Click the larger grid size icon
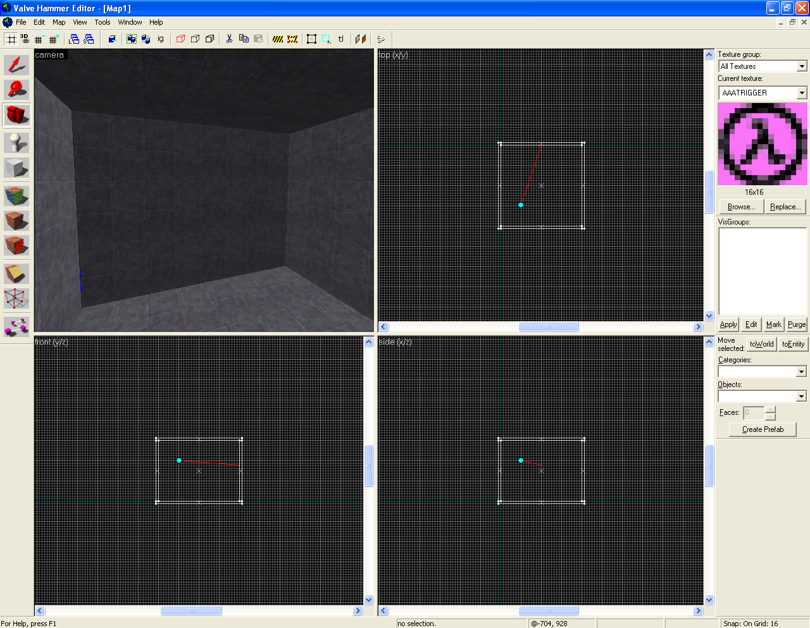This screenshot has height=628, width=810. coord(54,39)
